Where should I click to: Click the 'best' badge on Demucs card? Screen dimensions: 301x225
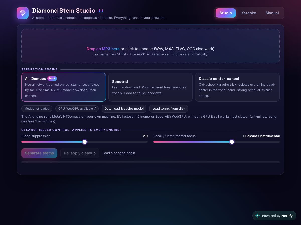pyautogui.click(x=52, y=78)
